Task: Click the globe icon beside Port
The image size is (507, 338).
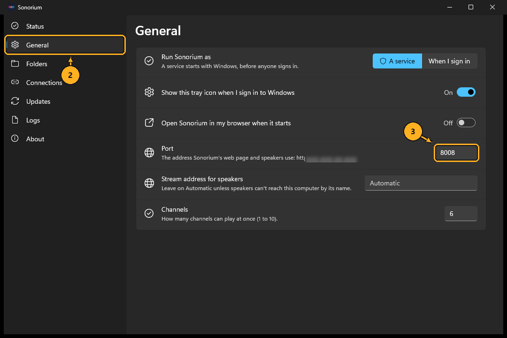Action: point(149,153)
